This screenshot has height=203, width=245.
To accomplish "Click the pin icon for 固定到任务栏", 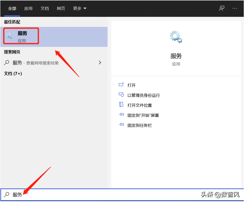I will coord(121,125).
